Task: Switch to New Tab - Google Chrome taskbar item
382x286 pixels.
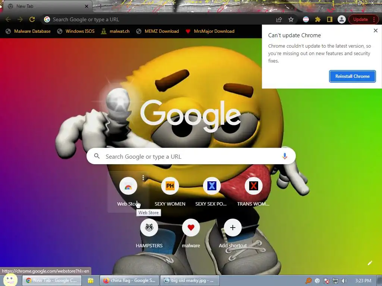Action: point(51,280)
